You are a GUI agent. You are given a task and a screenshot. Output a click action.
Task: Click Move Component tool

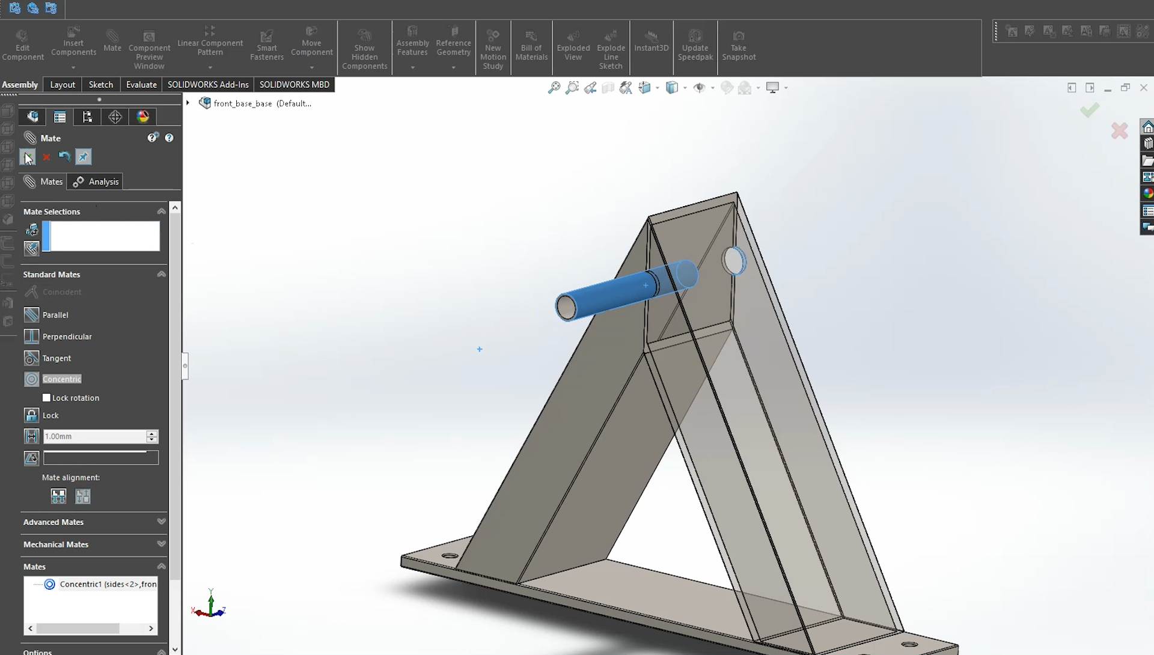click(311, 41)
